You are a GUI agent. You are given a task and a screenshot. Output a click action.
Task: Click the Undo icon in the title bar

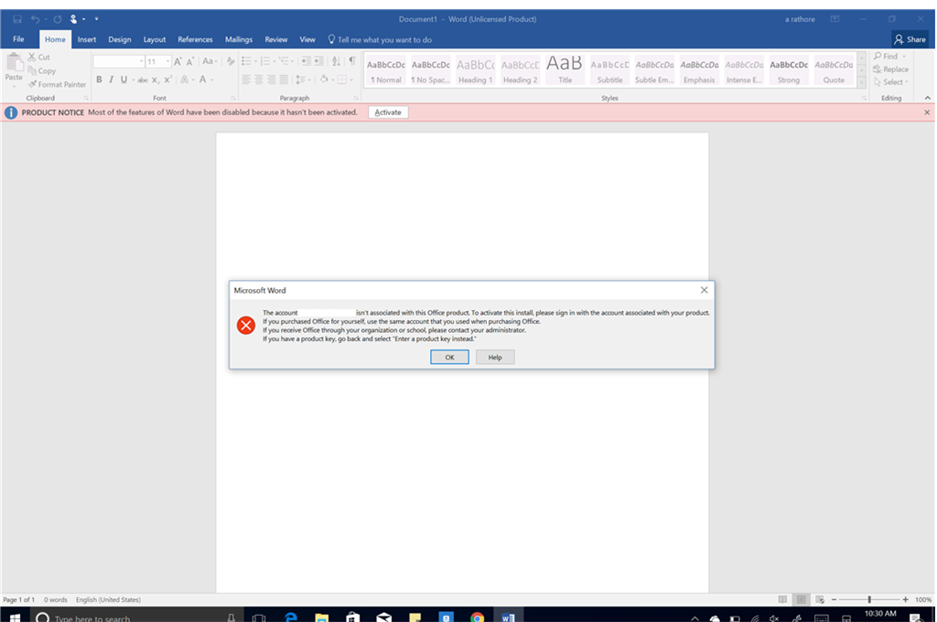36,19
